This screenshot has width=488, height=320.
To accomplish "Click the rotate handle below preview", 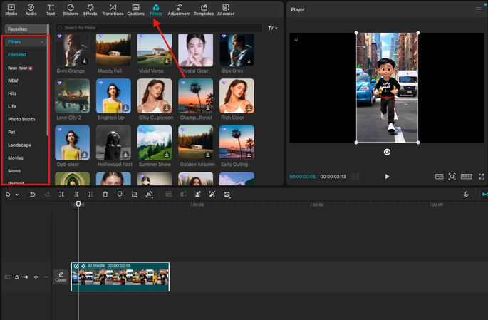I will 387,152.
